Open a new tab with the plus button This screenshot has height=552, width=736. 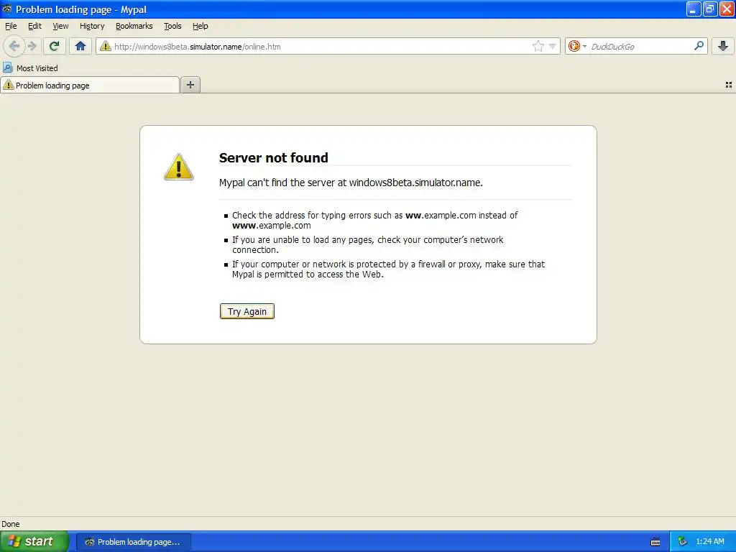[x=190, y=85]
